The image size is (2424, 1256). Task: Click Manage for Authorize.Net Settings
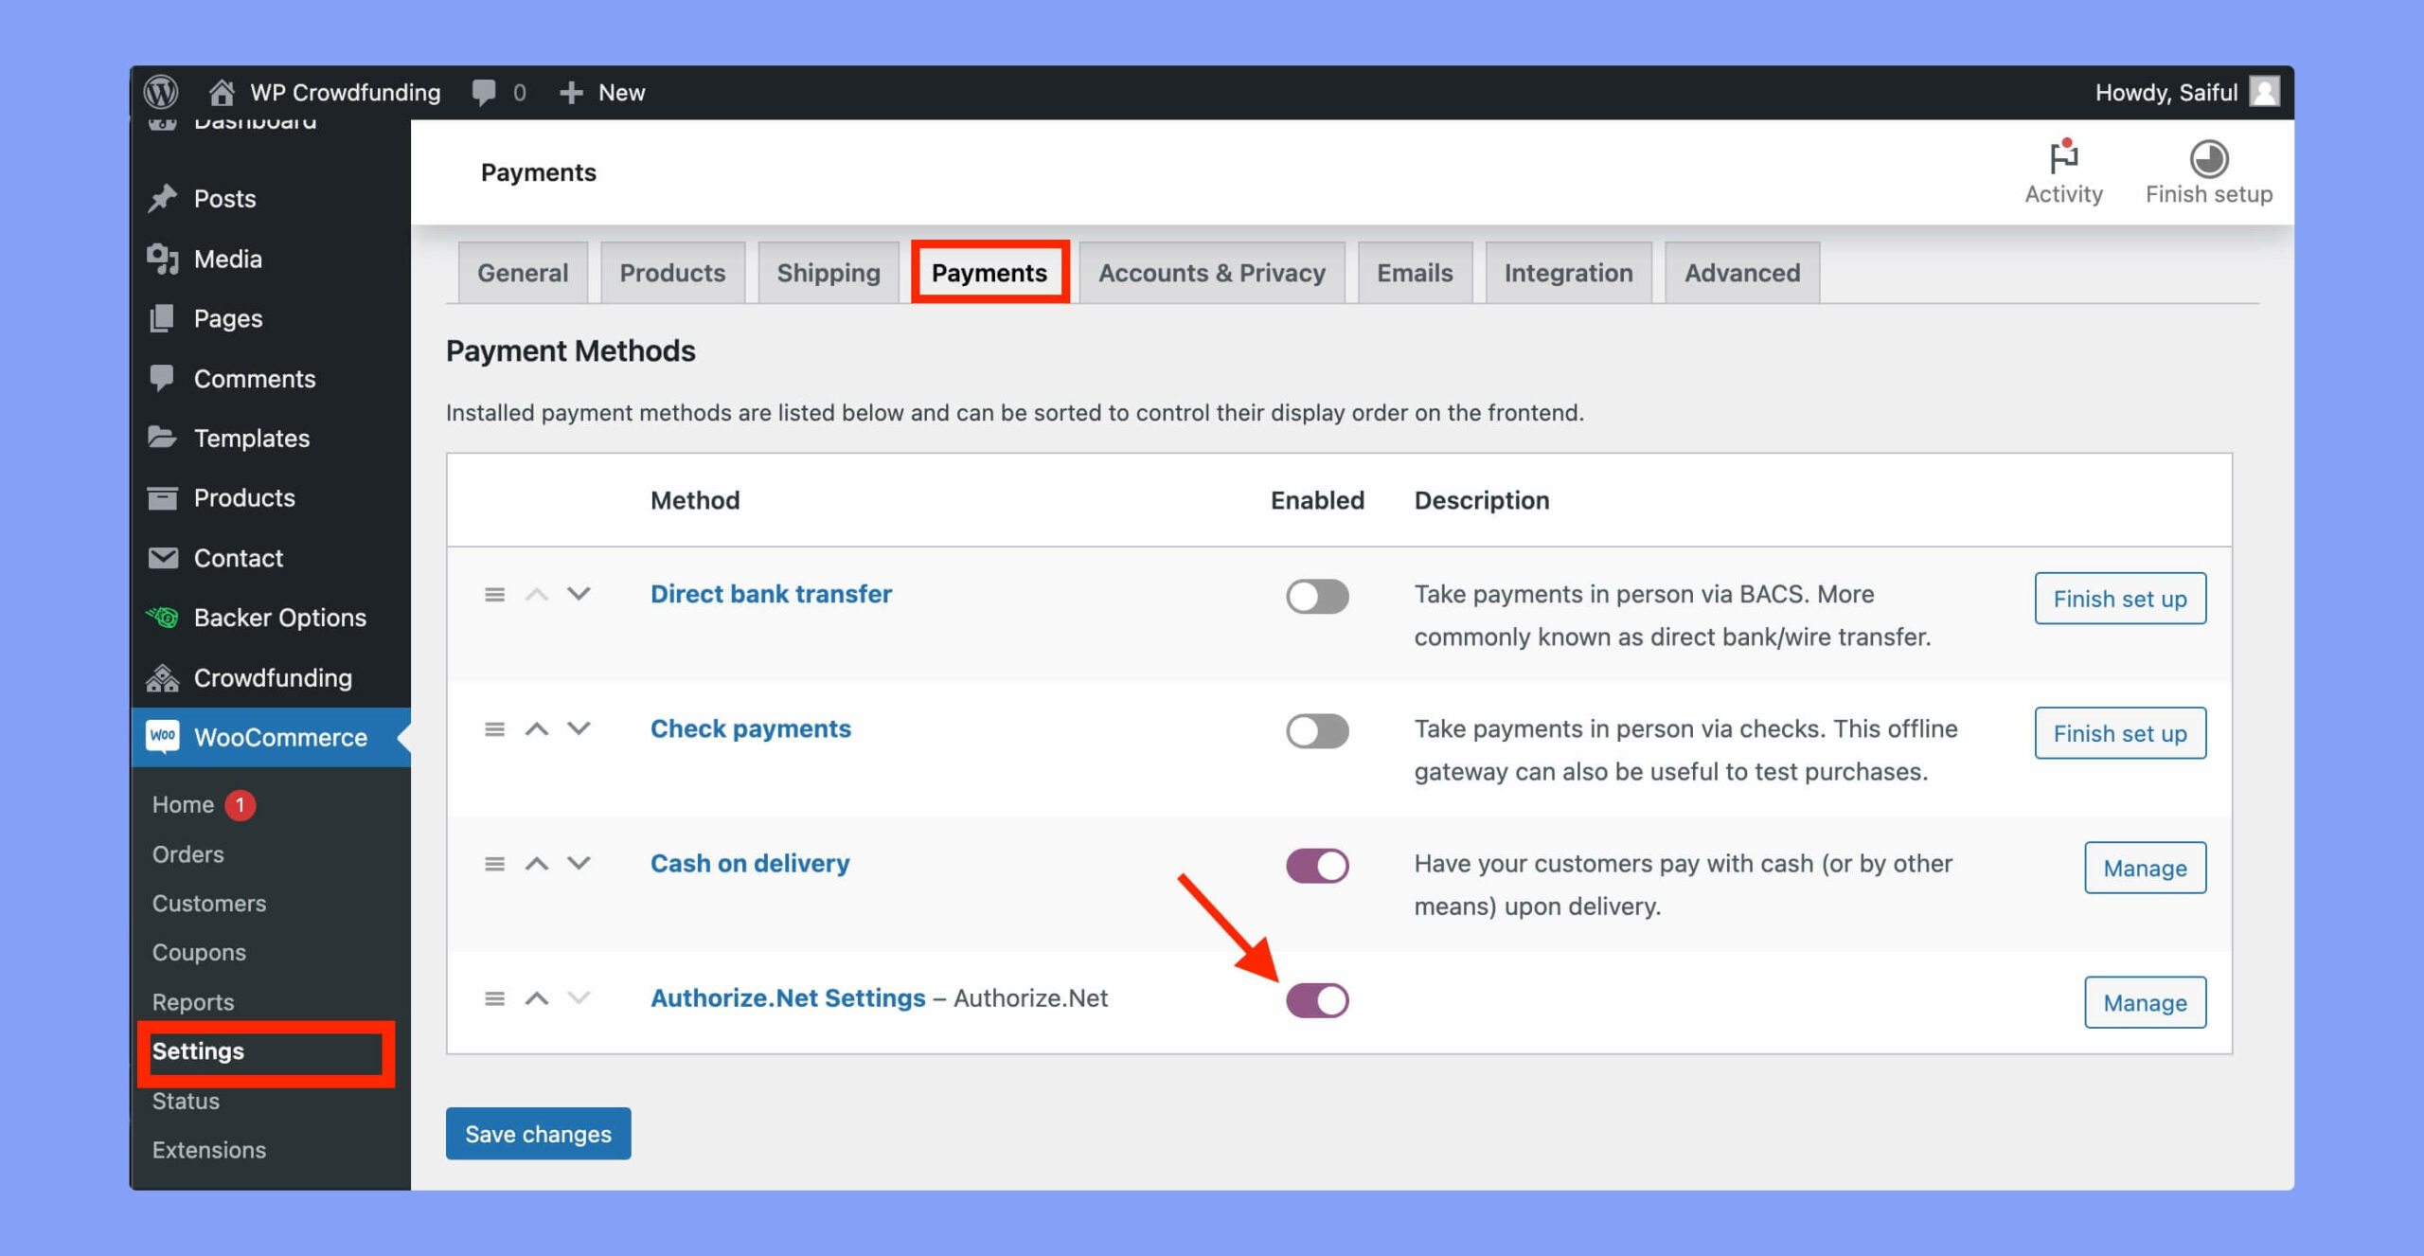[x=2144, y=1001]
